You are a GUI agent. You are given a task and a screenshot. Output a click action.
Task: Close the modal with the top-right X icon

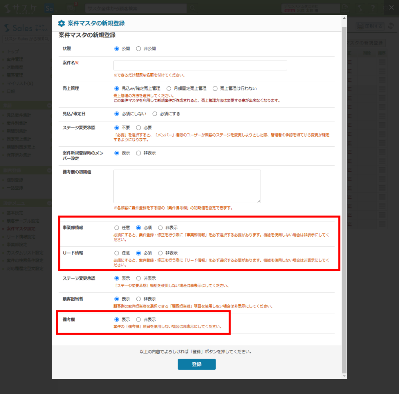click(x=391, y=8)
